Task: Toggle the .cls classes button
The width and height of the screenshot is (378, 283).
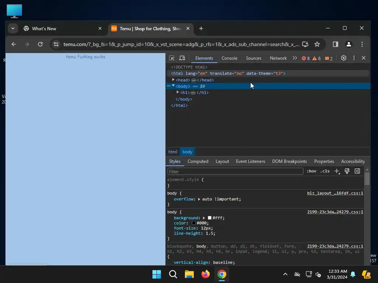Action: click(325, 171)
